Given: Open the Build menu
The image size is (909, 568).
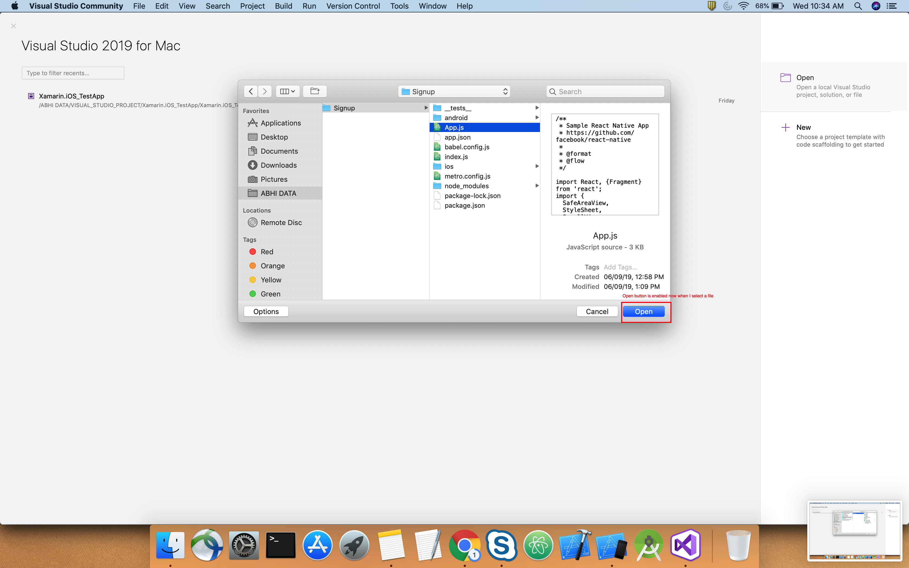Looking at the screenshot, I should click(x=283, y=6).
